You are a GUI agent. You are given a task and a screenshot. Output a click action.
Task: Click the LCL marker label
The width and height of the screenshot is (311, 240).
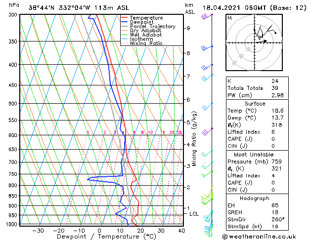coord(194,214)
